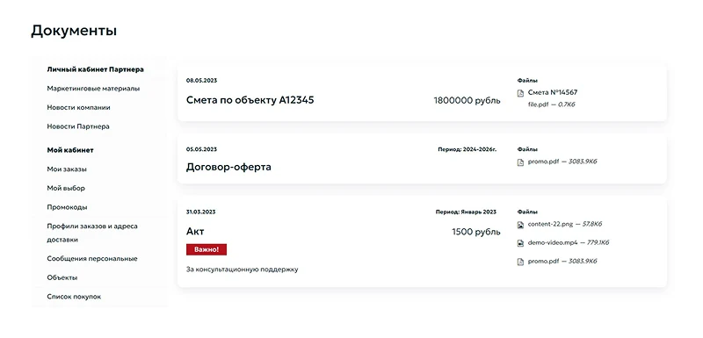Click the PDF icon beside promo.pdf in Акт card
Viewport: 703px width, 338px height.
[520, 262]
